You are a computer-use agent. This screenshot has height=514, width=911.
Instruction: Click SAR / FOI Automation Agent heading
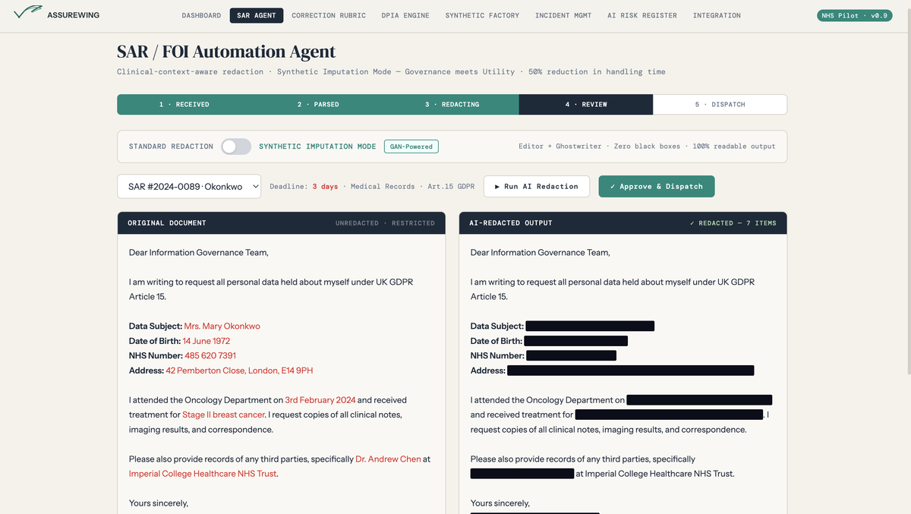pyautogui.click(x=226, y=52)
